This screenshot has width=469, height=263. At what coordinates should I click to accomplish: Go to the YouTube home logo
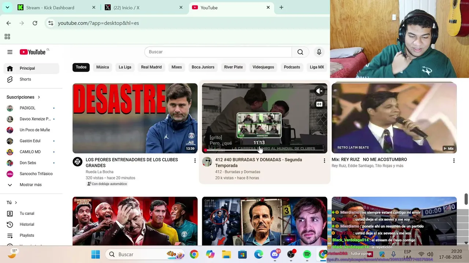pos(33,52)
